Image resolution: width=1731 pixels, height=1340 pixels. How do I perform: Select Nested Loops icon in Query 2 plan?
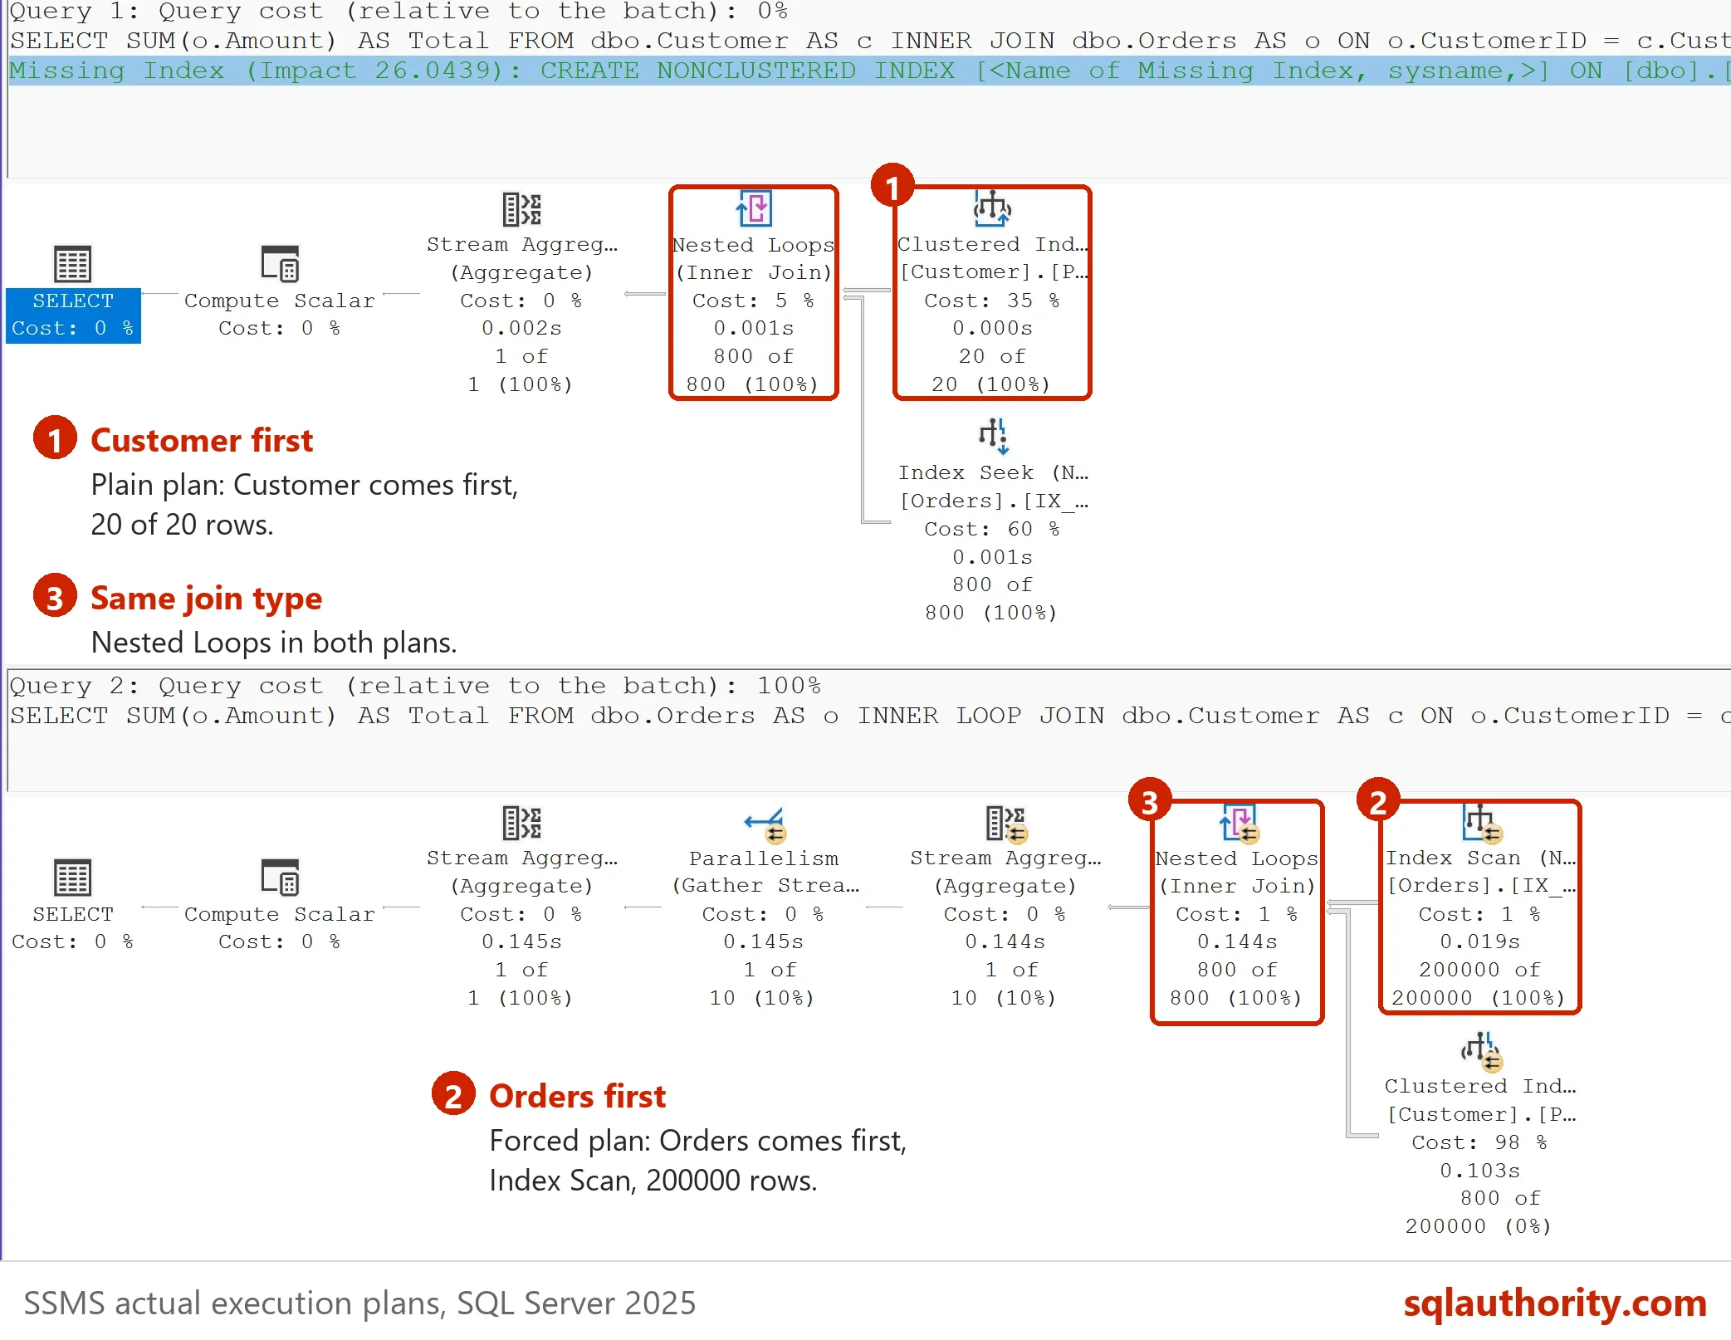click(1239, 824)
